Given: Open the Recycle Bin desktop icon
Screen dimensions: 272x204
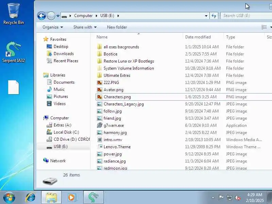Looking at the screenshot, I should click(14, 14).
